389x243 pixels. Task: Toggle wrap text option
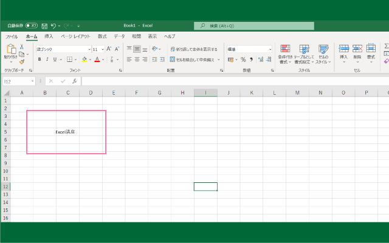[x=194, y=49]
